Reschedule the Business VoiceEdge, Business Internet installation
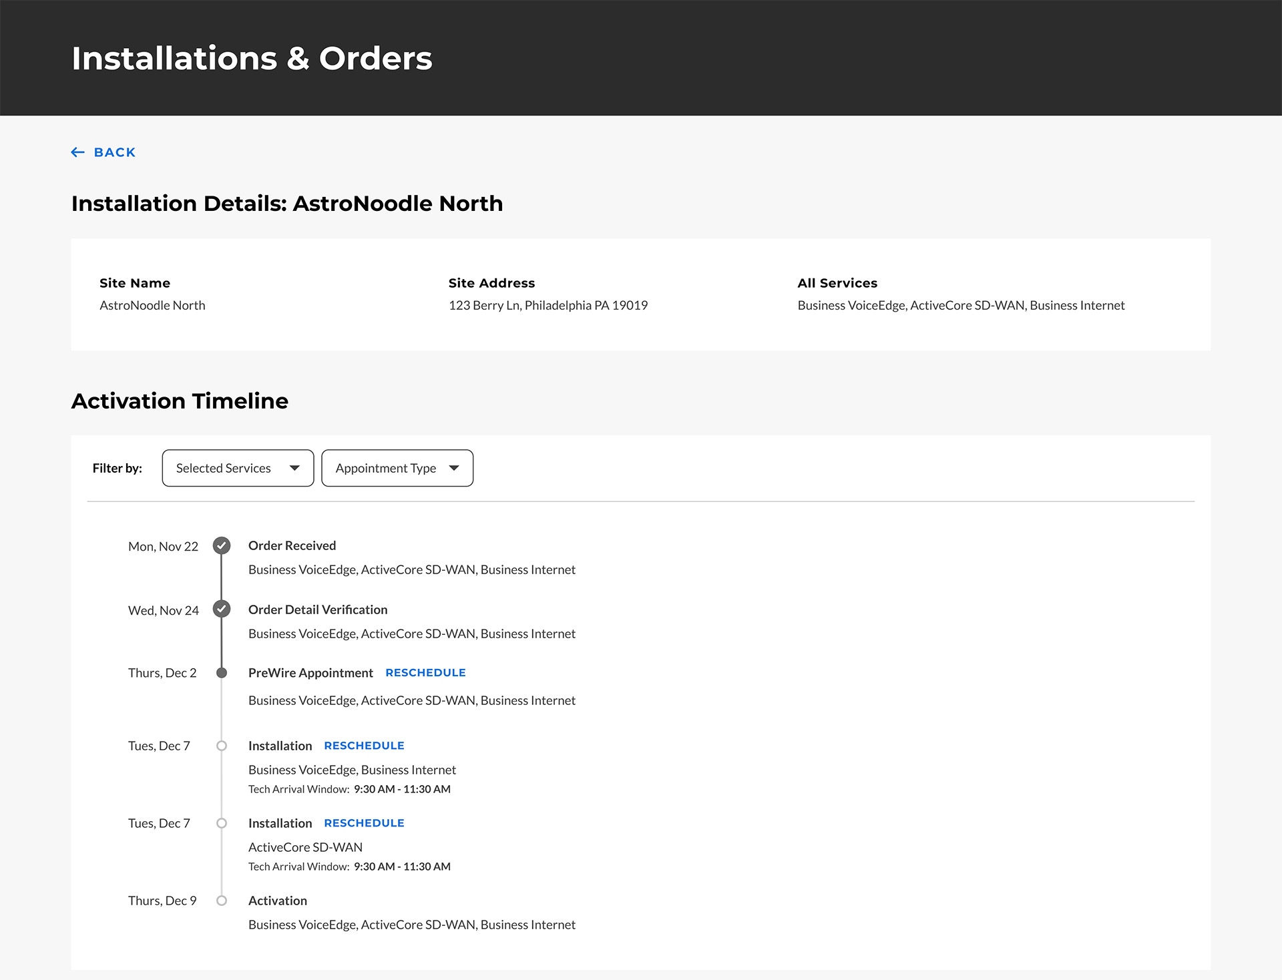Screen dimensions: 1282x980 point(364,746)
